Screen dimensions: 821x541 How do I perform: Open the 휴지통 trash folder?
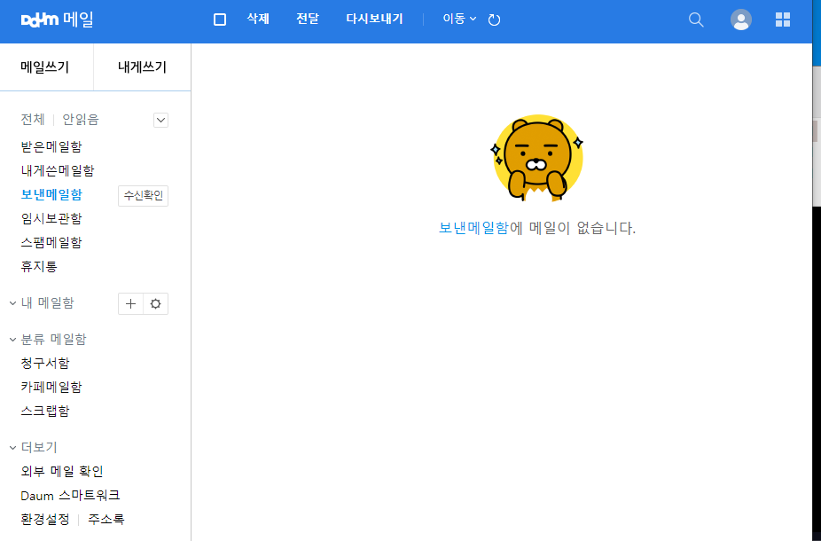click(39, 267)
